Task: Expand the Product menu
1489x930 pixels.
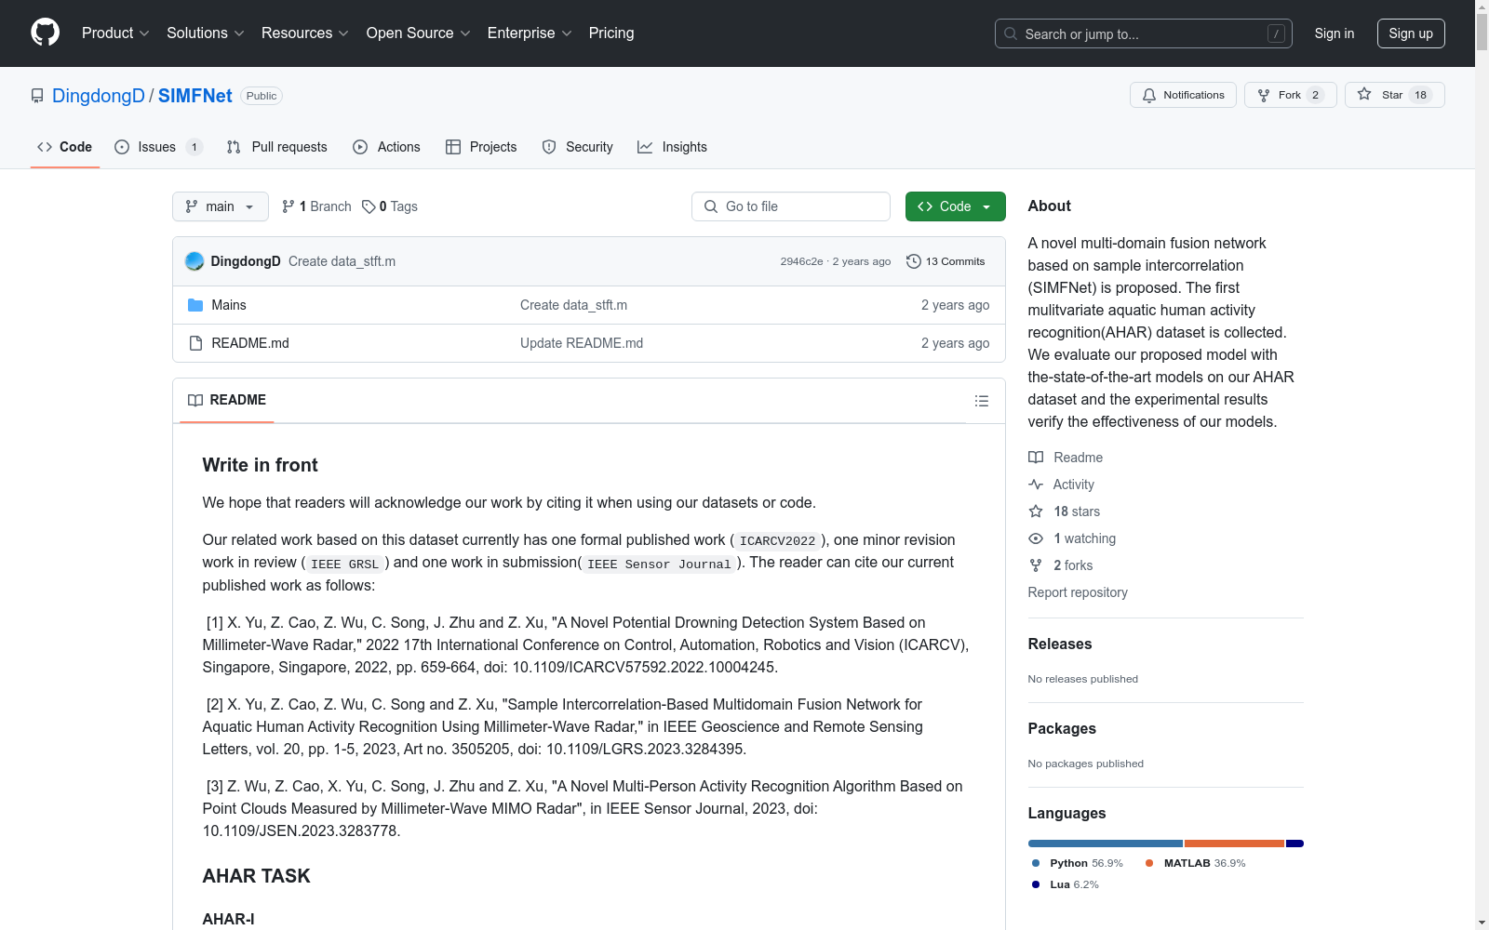Action: coord(115,33)
